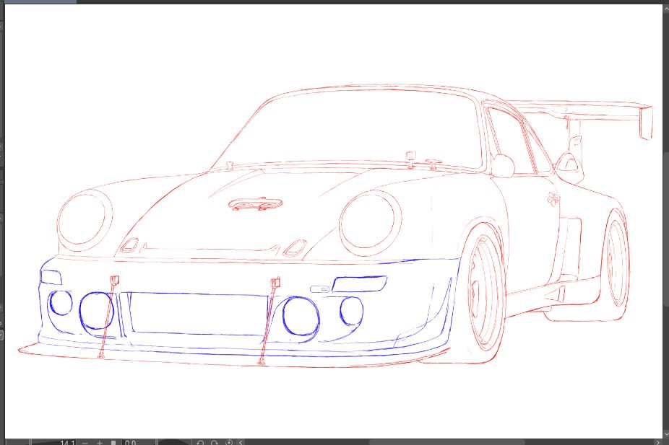Viewport: 669px width, 445px height.
Task: Click the zoom percentage value 14.1
Action: [67, 443]
